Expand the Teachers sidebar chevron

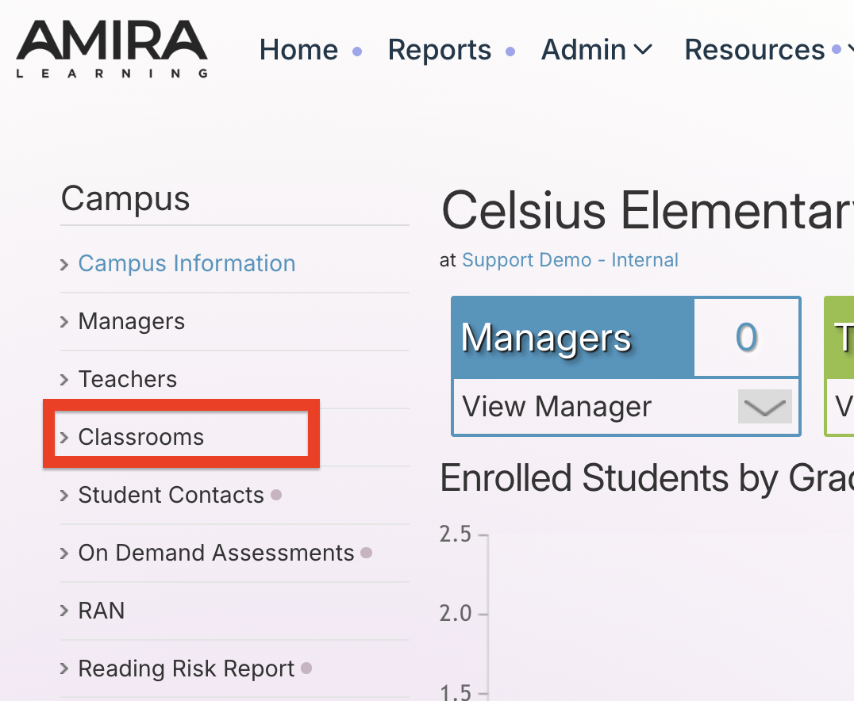coord(64,379)
